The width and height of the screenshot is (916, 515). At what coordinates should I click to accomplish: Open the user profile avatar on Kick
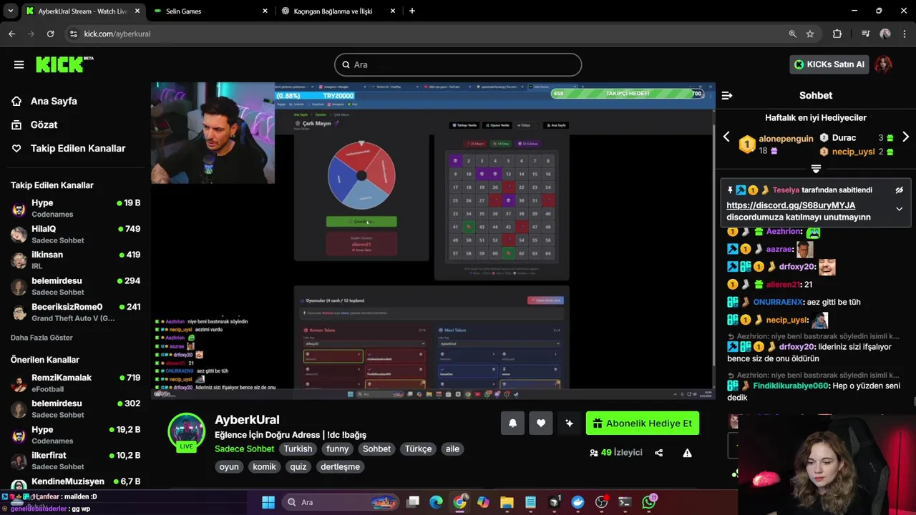pyautogui.click(x=883, y=64)
